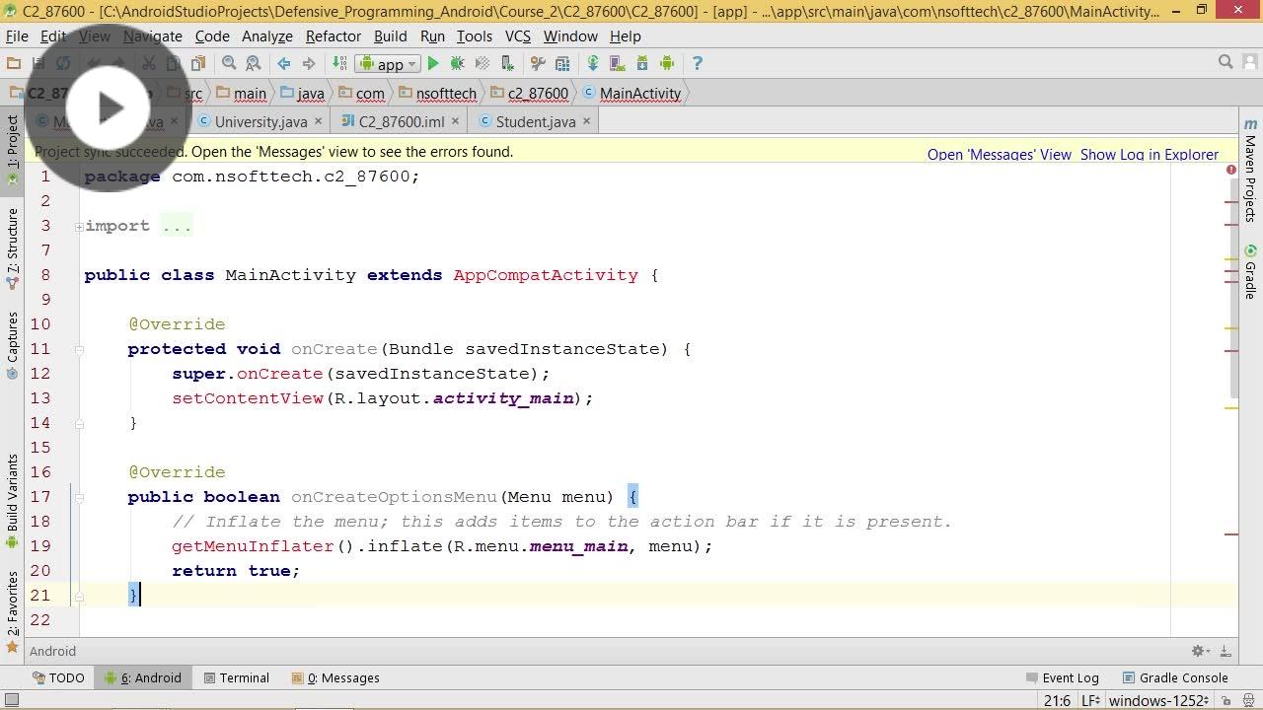1263x710 pixels.
Task: Collapse the onCreate method fold
Action: coord(79,349)
